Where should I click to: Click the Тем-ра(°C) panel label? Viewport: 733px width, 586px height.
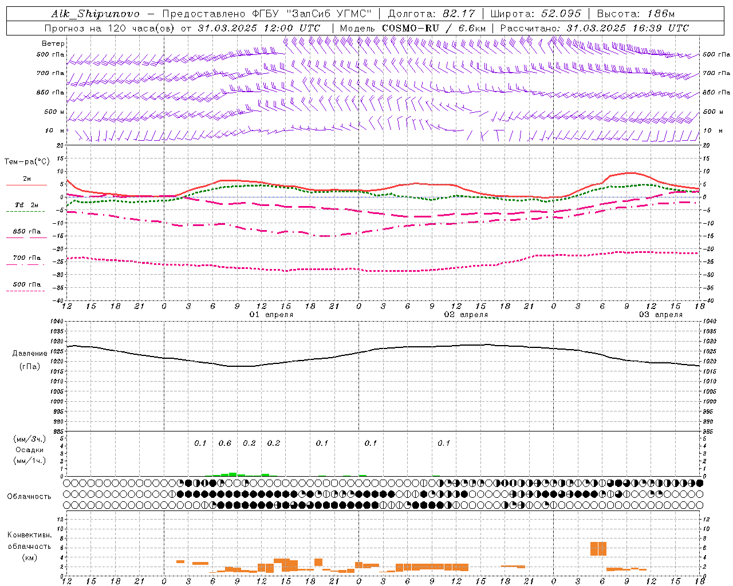(x=27, y=162)
